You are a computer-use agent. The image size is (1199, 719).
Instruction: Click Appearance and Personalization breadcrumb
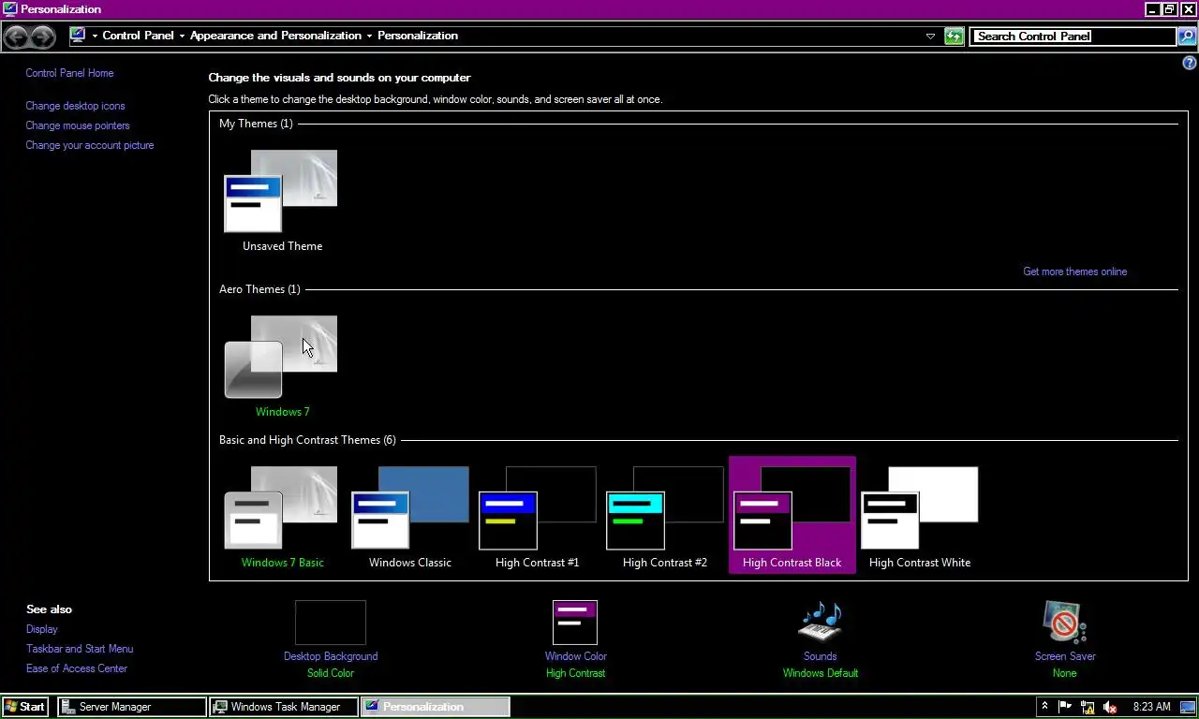tap(275, 36)
